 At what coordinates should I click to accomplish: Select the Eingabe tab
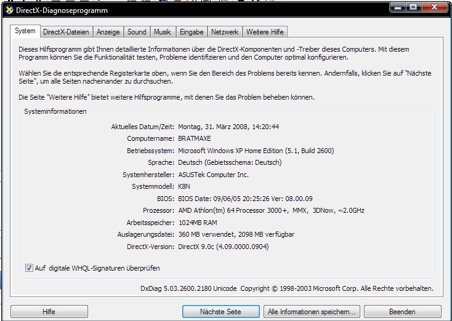[192, 32]
